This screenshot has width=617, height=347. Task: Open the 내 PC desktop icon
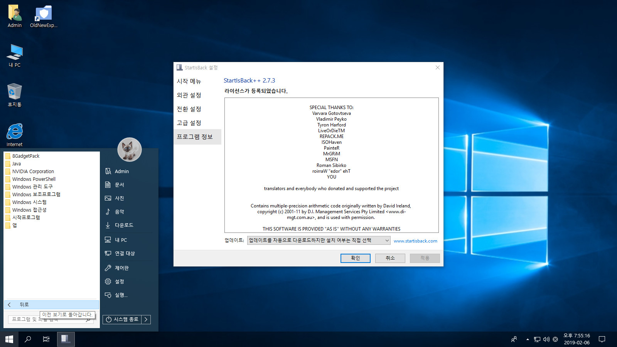tap(15, 56)
